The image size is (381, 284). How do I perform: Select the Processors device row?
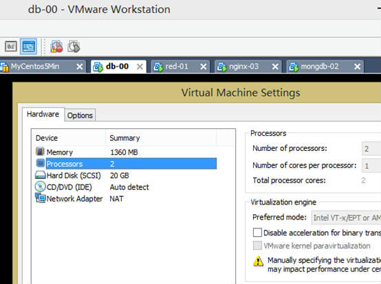click(126, 164)
